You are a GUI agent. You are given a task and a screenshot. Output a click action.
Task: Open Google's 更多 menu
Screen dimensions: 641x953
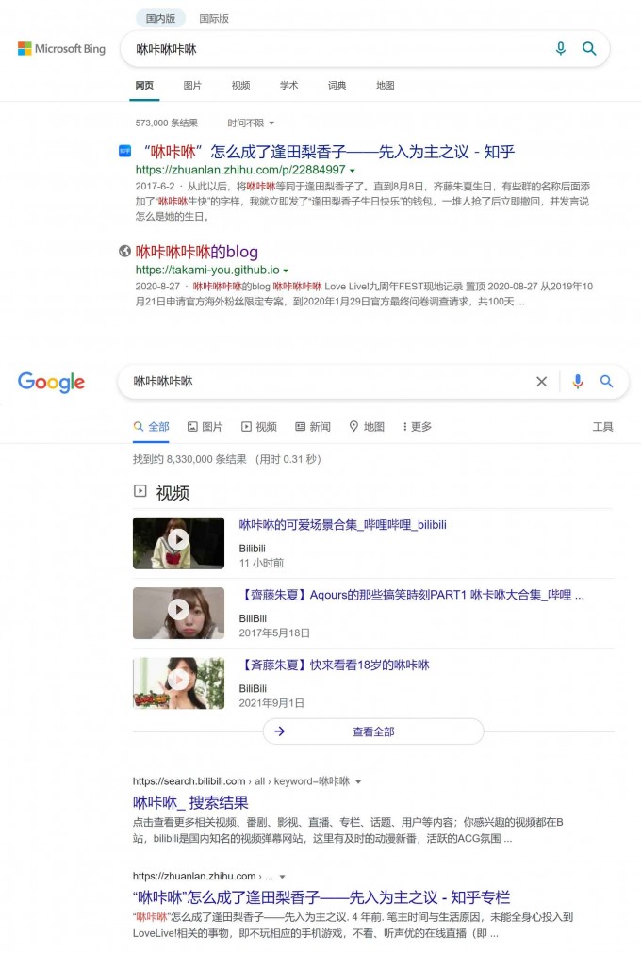click(417, 427)
